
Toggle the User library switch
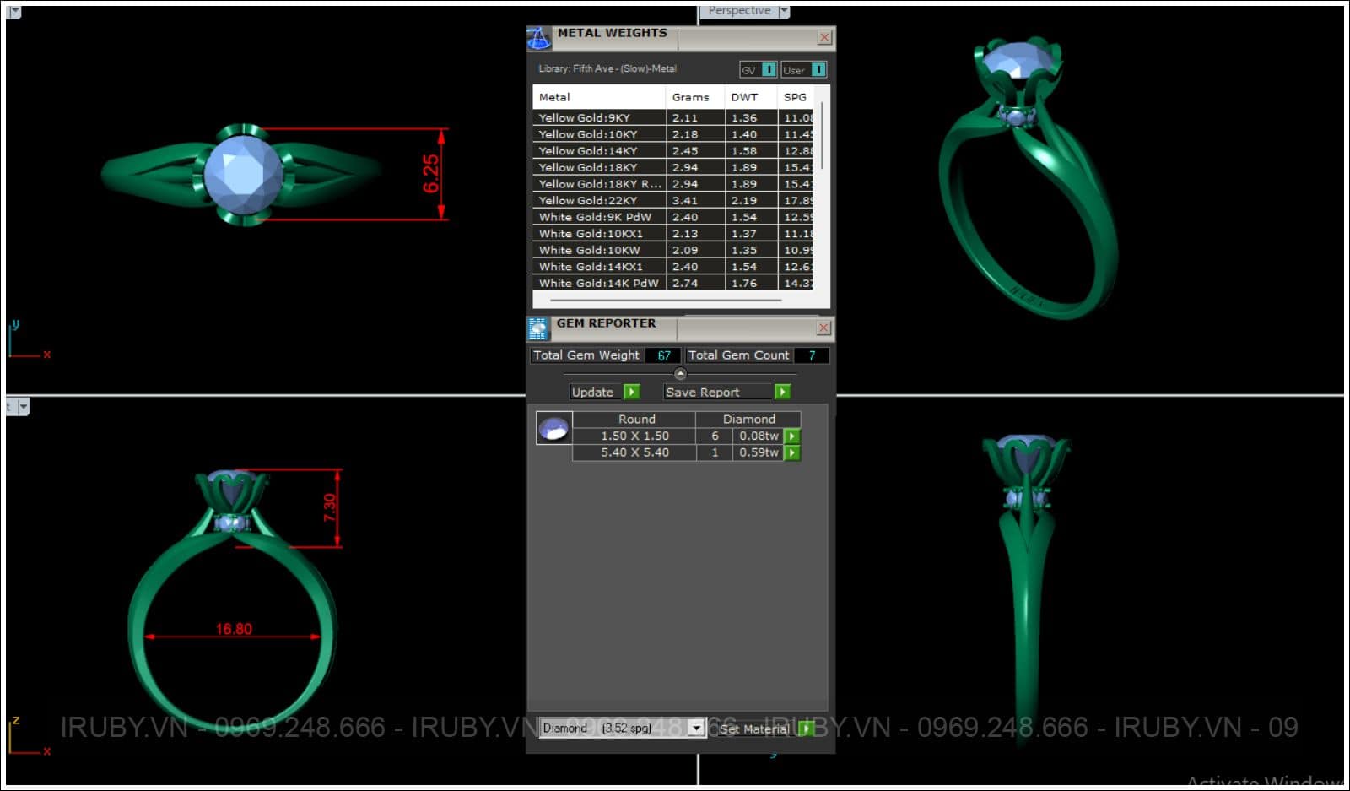coord(818,69)
